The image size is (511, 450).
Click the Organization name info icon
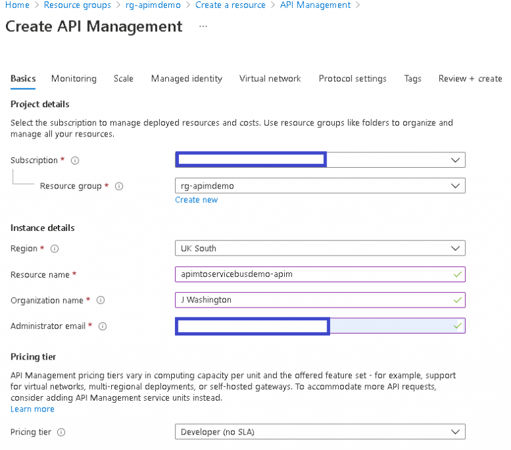pos(100,300)
